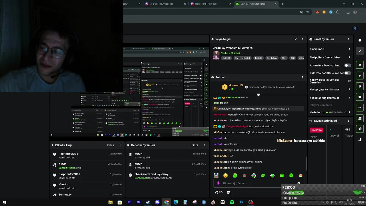
Task: Click the pencil edit icon in Yayın bilgisi
Action: coord(296,39)
